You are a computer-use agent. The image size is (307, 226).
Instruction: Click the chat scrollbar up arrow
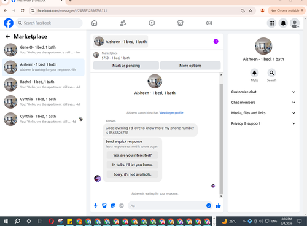[x=221, y=75]
